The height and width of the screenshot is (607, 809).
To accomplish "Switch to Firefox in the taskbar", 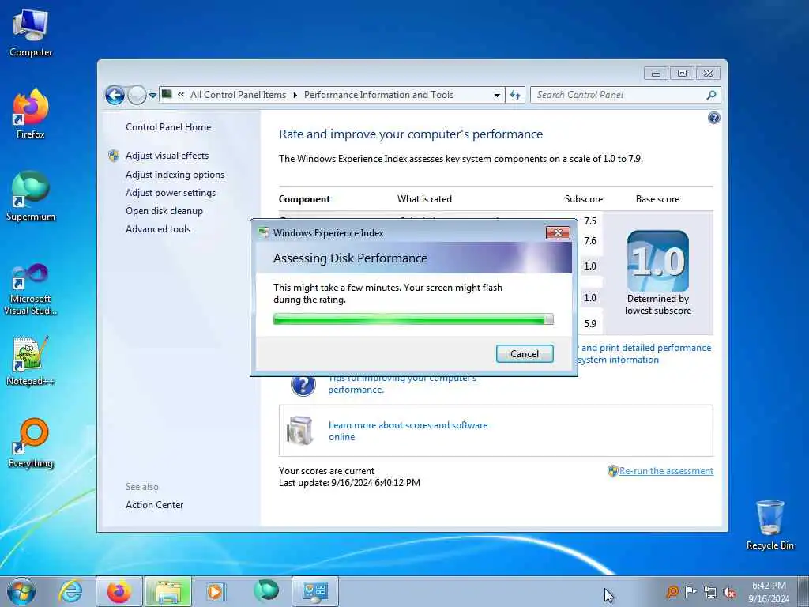I will 119,591.
